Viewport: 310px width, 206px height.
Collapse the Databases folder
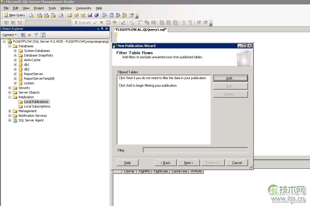pyautogui.click(x=10, y=46)
